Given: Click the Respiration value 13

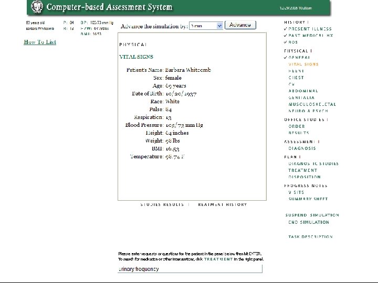Looking at the screenshot, I should click(169, 117).
